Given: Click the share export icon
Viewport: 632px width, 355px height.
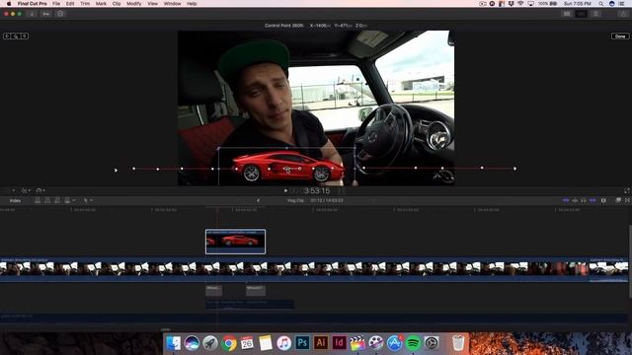Looking at the screenshot, I should [623, 14].
